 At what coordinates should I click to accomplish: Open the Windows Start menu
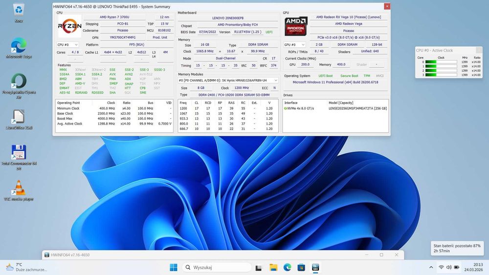point(174,267)
